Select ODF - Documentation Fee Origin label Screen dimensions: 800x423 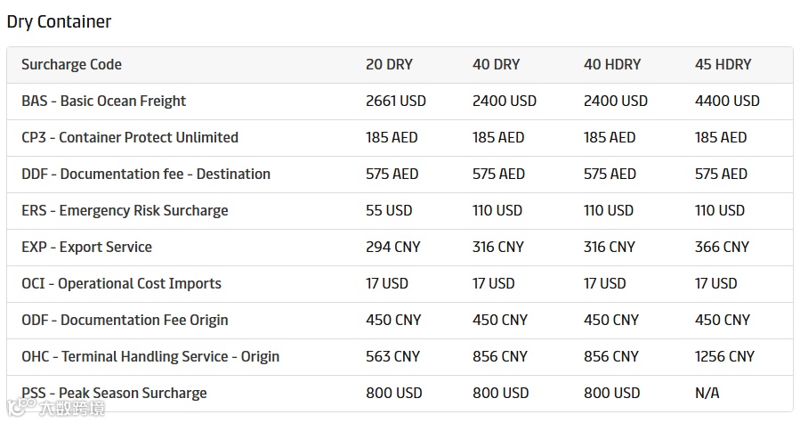[125, 320]
